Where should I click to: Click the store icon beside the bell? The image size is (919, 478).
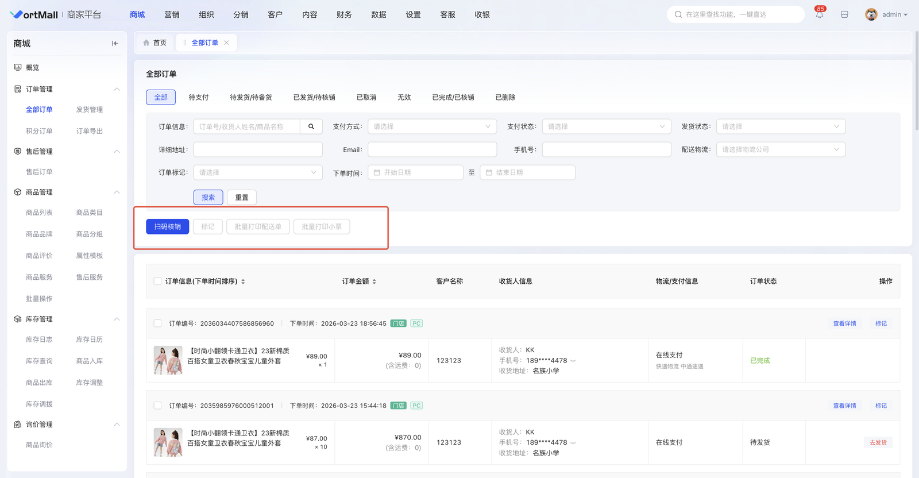[844, 15]
